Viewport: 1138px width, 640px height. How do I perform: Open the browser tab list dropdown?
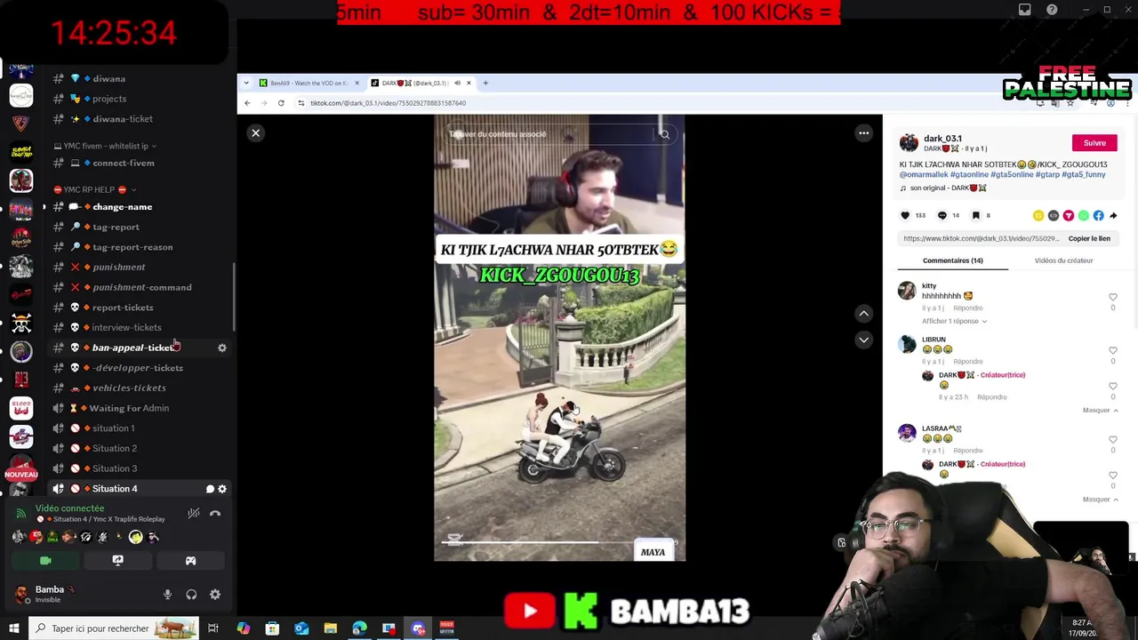(247, 83)
